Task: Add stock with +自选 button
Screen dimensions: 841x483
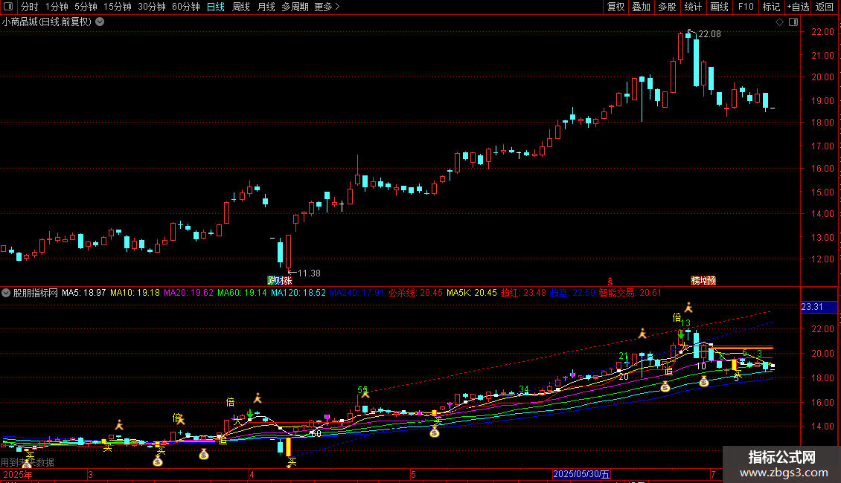Action: coord(798,7)
